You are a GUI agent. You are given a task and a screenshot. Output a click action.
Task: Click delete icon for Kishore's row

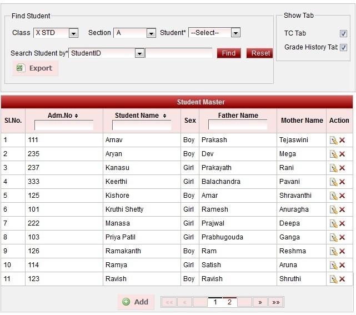pos(342,196)
